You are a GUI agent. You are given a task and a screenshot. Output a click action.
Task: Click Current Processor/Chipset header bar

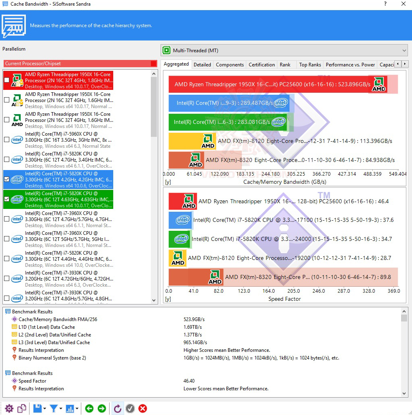80,64
